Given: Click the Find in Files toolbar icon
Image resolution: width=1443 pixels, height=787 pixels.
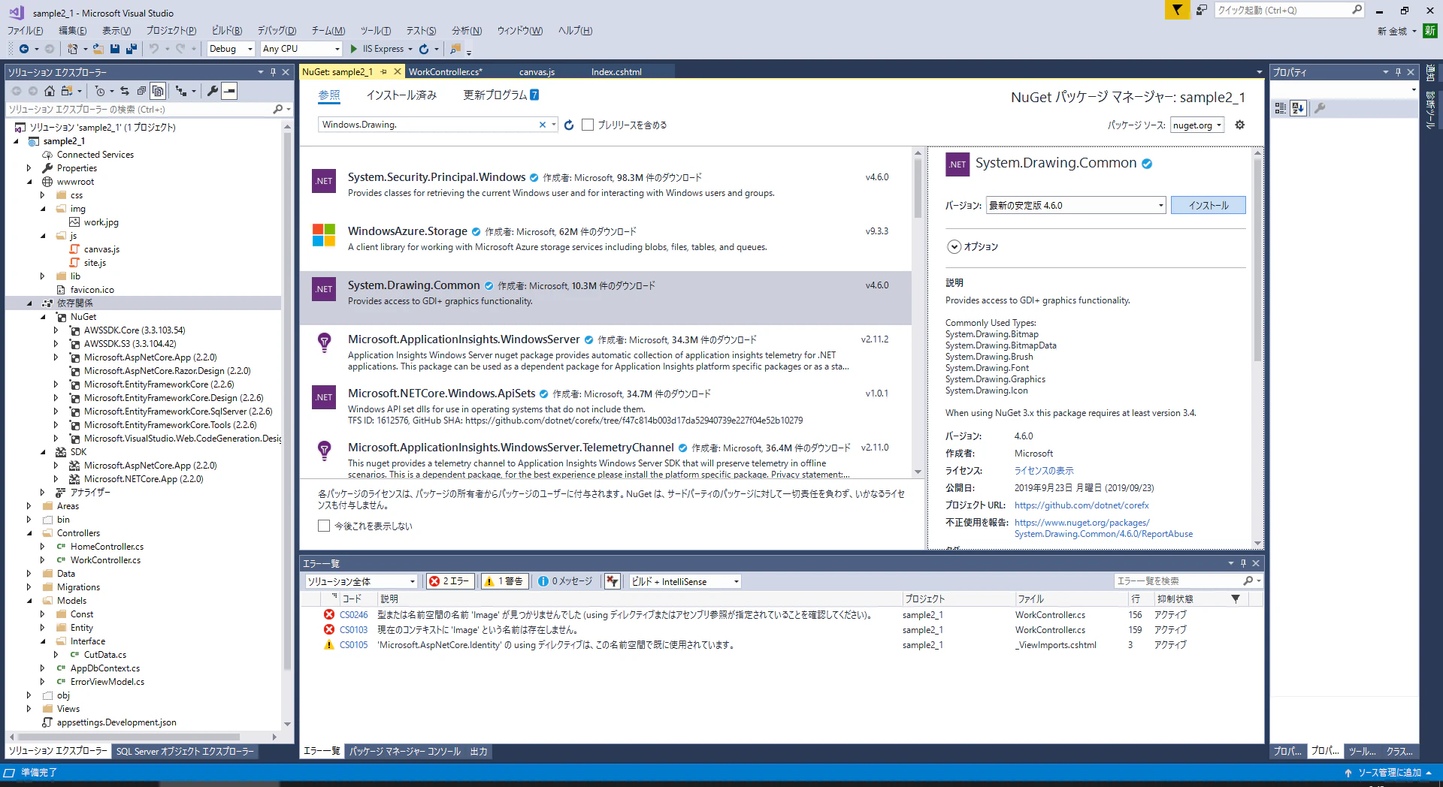Looking at the screenshot, I should coord(455,49).
